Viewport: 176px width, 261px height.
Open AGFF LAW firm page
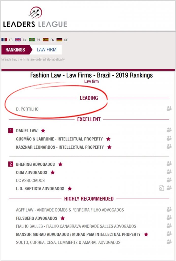coord(70,210)
